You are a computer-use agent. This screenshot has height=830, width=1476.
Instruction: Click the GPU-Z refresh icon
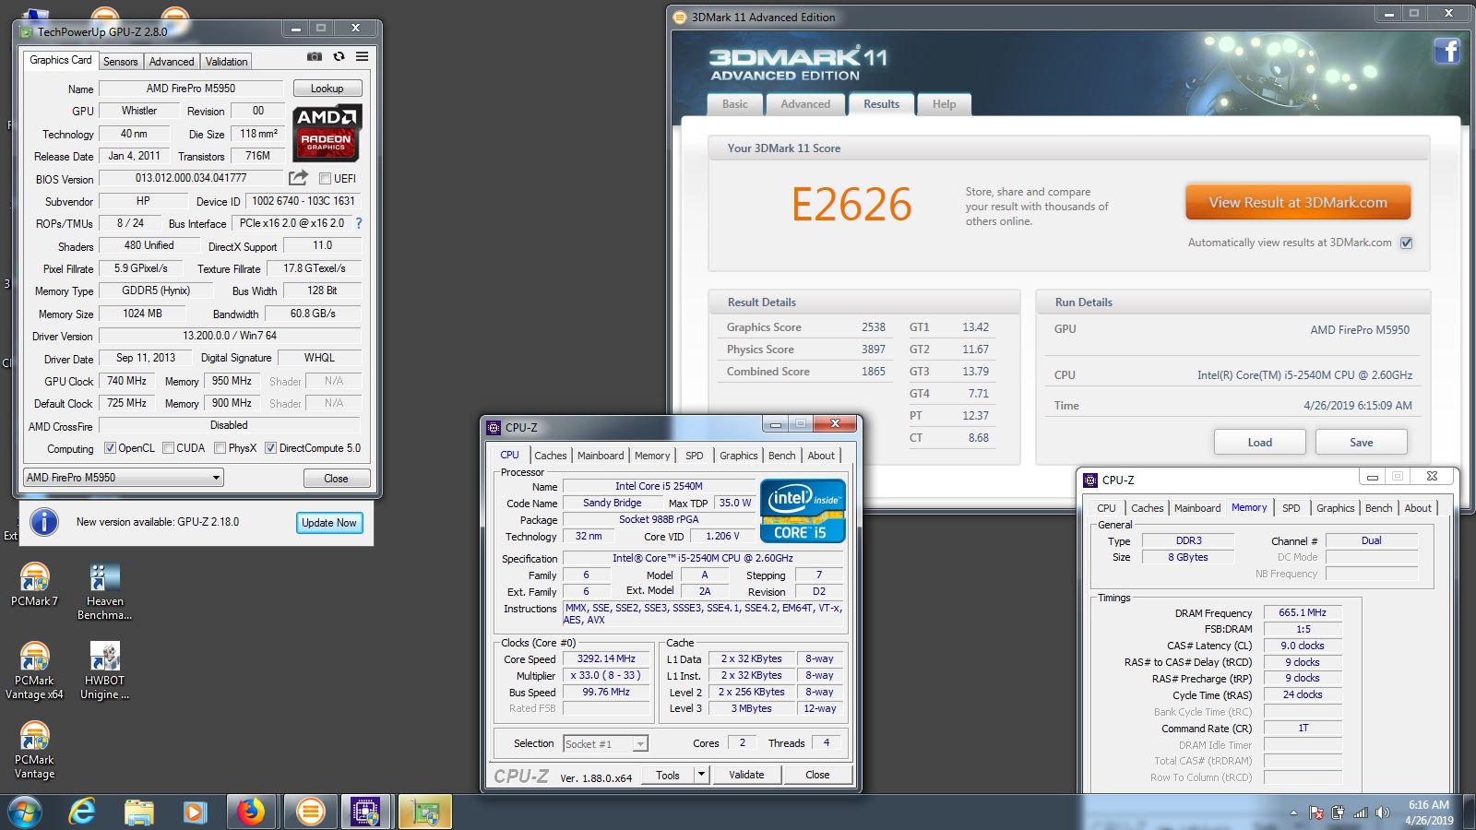tap(339, 56)
